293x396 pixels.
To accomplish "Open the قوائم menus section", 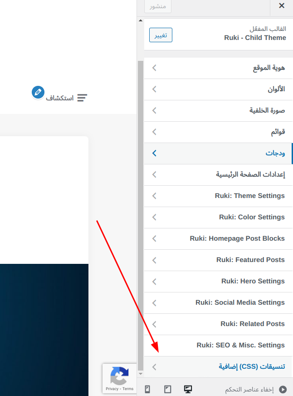I will pos(218,132).
